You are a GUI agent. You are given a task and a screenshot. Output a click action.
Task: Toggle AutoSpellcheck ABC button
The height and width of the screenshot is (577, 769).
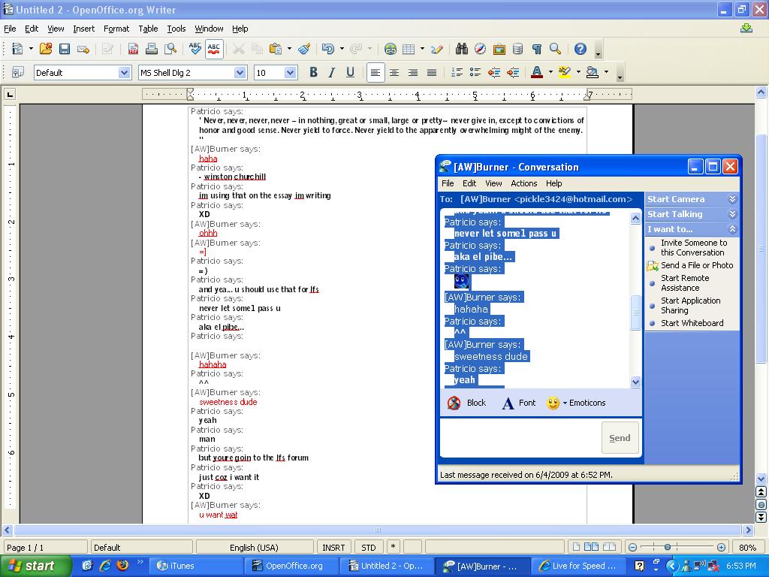(214, 49)
